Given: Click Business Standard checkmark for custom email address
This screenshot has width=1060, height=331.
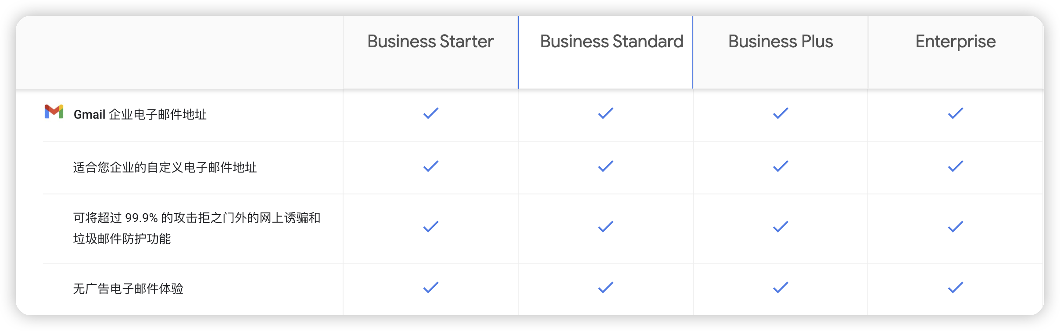Looking at the screenshot, I should [605, 166].
